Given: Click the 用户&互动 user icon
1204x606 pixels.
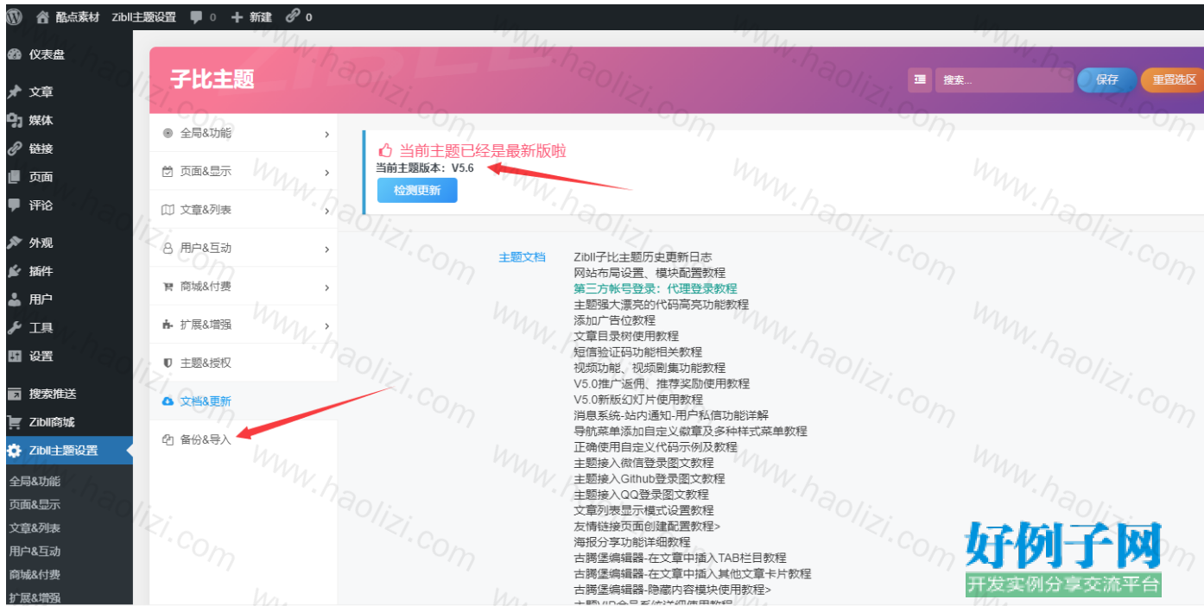Looking at the screenshot, I should tap(168, 248).
